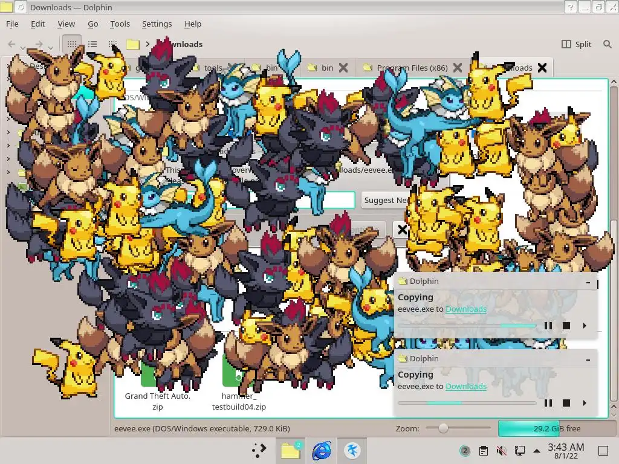Switch to Compact view mode
619x464 pixels.
coord(112,44)
